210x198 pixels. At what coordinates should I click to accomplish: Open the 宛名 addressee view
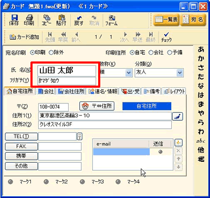pyautogui.click(x=193, y=19)
